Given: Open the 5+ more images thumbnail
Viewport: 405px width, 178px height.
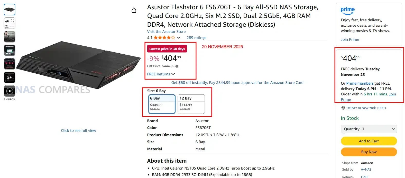Looking at the screenshot, I should [10, 77].
